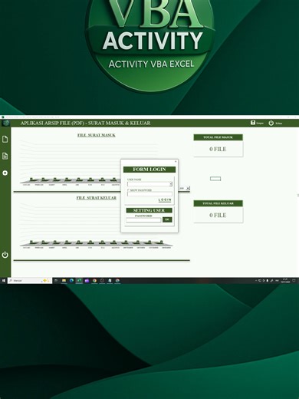Expand the User Name dropdown arrow
The image size is (299, 399).
171,184
